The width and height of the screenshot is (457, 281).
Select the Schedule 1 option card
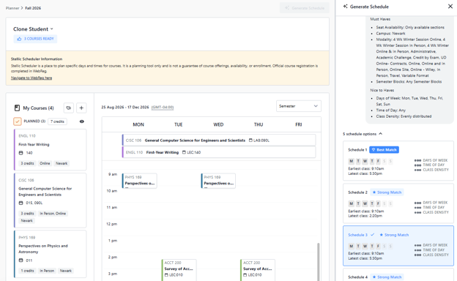pos(398,161)
